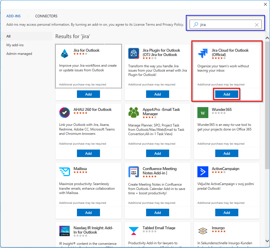Switch to the ADD-INS tab
270x248 pixels.
[x=14, y=16]
